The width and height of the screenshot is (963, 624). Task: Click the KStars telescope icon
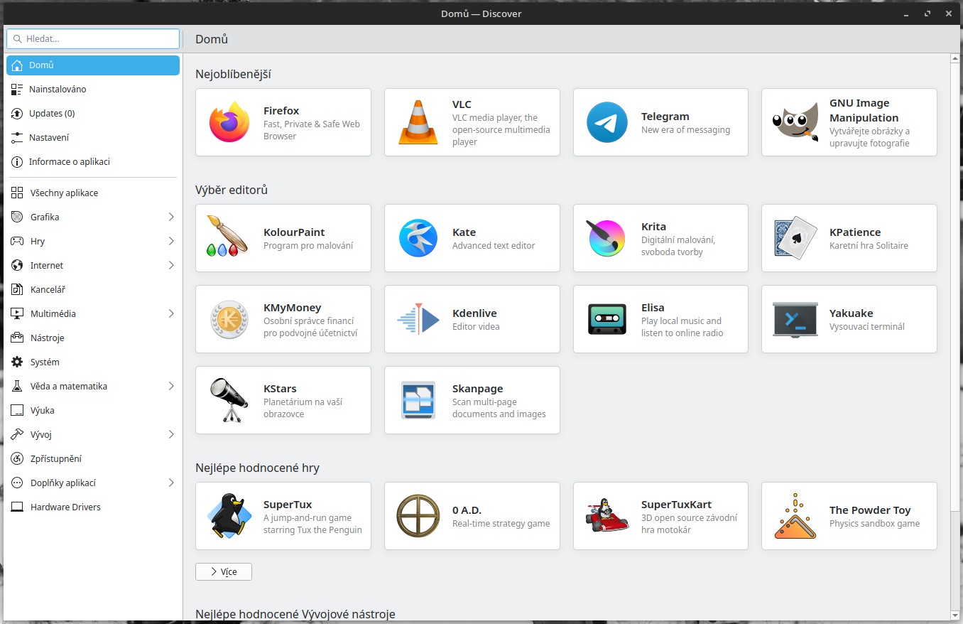tap(229, 400)
